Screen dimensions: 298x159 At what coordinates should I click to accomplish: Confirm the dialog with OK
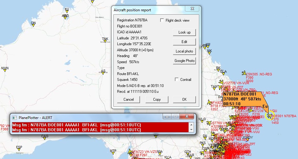(184, 99)
